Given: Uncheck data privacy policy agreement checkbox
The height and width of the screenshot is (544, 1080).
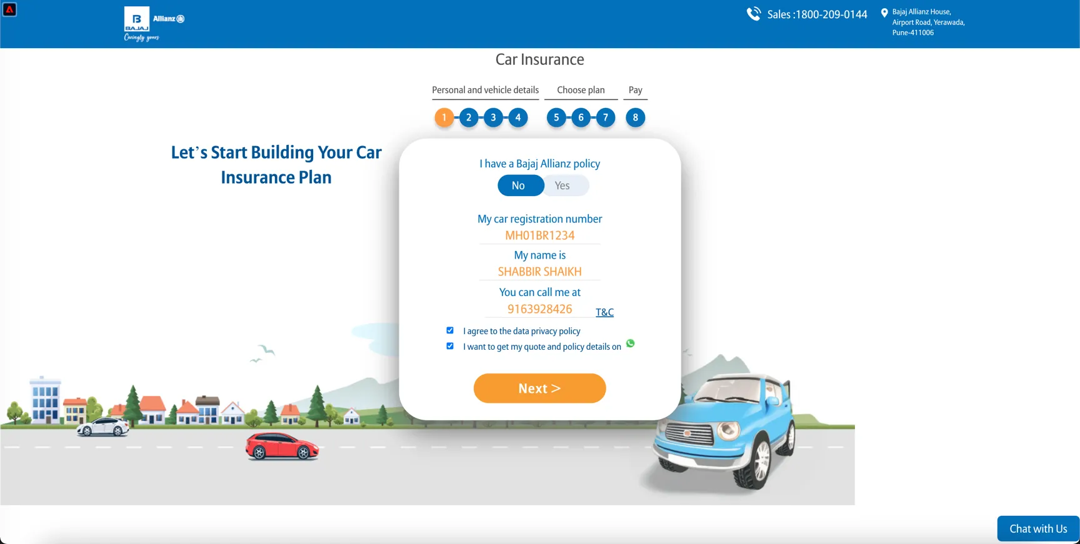Looking at the screenshot, I should 450,330.
